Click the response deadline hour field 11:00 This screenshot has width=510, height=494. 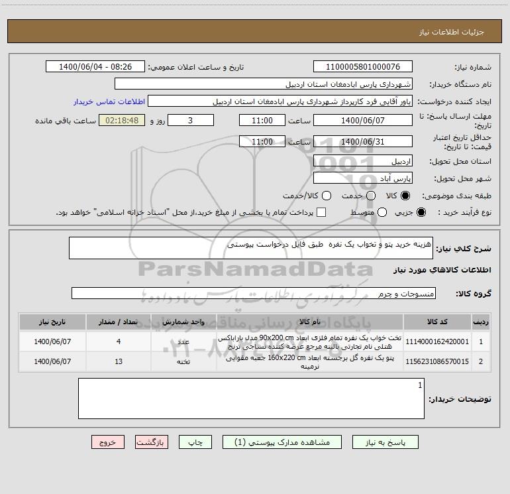(x=262, y=120)
